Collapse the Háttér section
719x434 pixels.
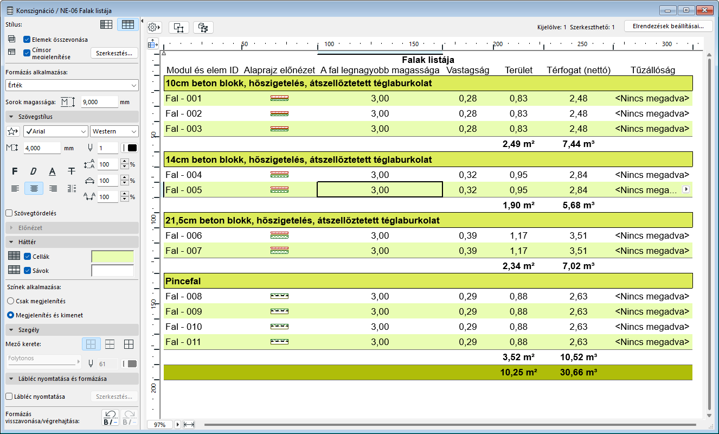tap(11, 242)
